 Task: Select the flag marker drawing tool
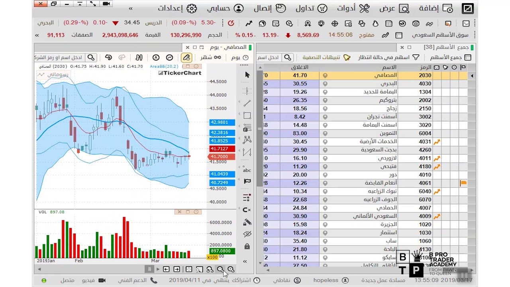(247, 181)
